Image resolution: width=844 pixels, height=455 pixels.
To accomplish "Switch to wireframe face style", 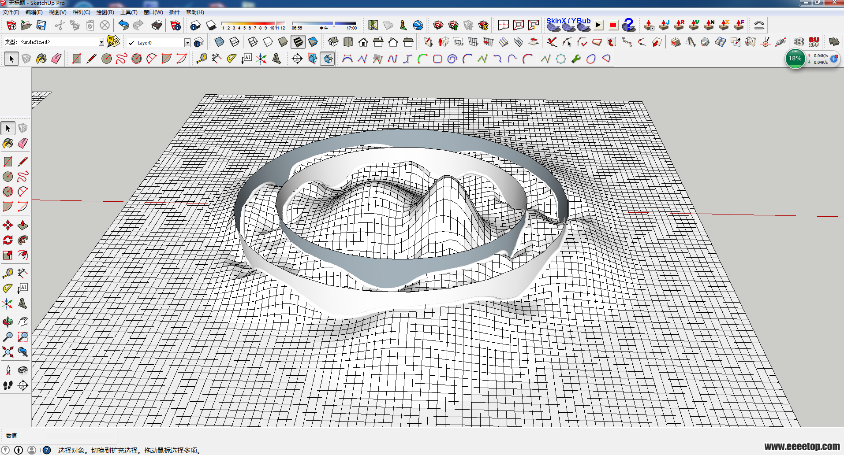I will pyautogui.click(x=253, y=42).
